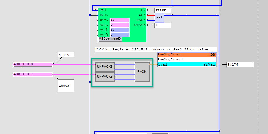
Task: Select the PACK function block
Action: click(142, 72)
